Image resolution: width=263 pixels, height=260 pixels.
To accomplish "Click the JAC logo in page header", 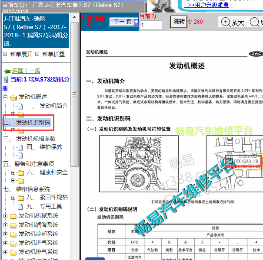I will point(256,54).
